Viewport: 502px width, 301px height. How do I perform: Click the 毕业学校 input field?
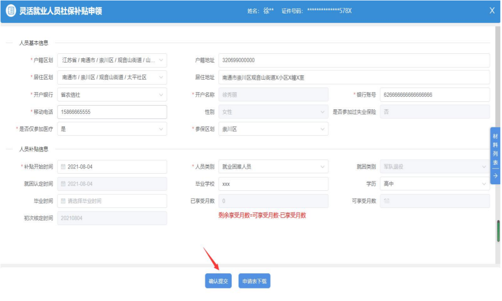point(273,184)
